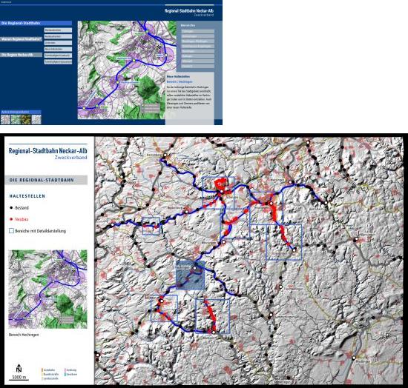
Task: Click the '5000 m' scale bar label
Action: coord(19,377)
